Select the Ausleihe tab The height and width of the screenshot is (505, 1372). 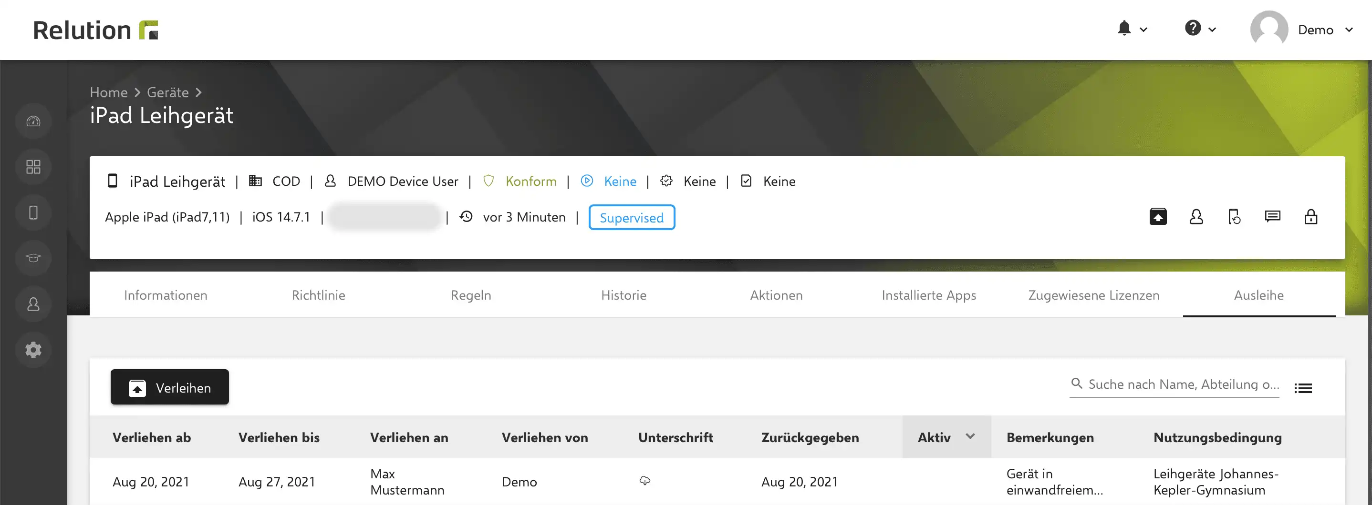[x=1259, y=295]
